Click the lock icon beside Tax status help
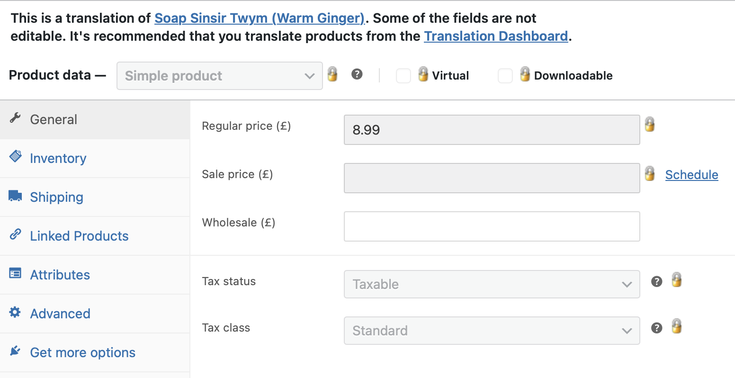The image size is (735, 378). 677,279
